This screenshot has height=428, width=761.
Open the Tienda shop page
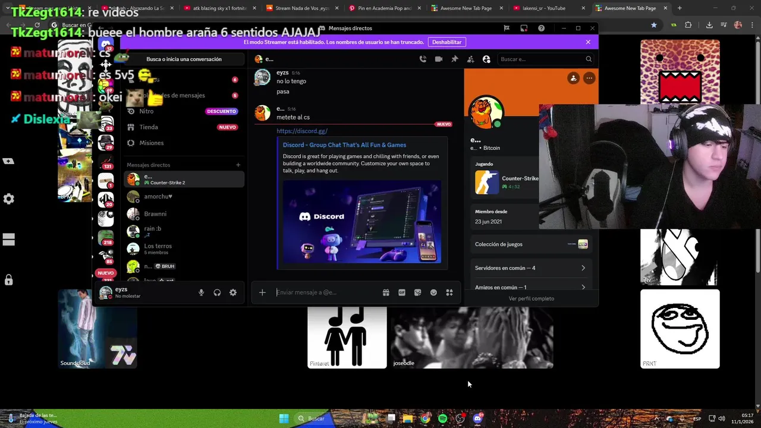(183, 127)
